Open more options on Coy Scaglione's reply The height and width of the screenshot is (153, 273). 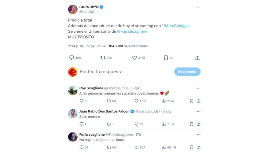(x=198, y=88)
